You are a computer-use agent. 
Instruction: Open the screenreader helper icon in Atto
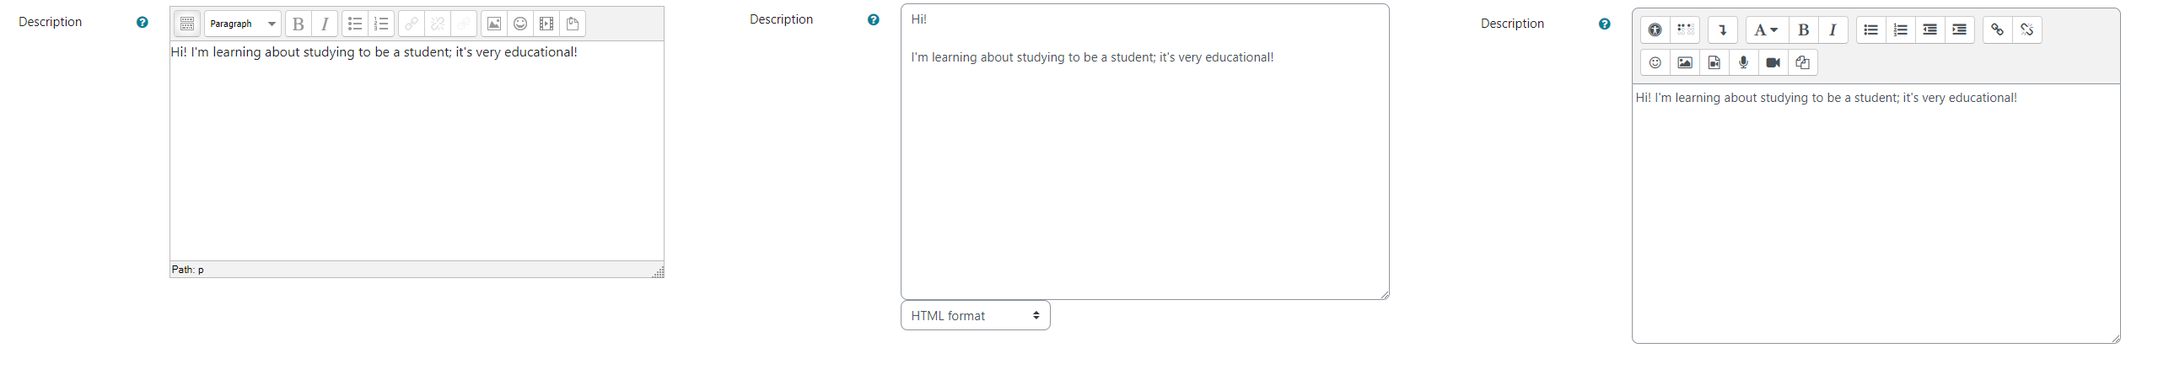[x=1685, y=29]
